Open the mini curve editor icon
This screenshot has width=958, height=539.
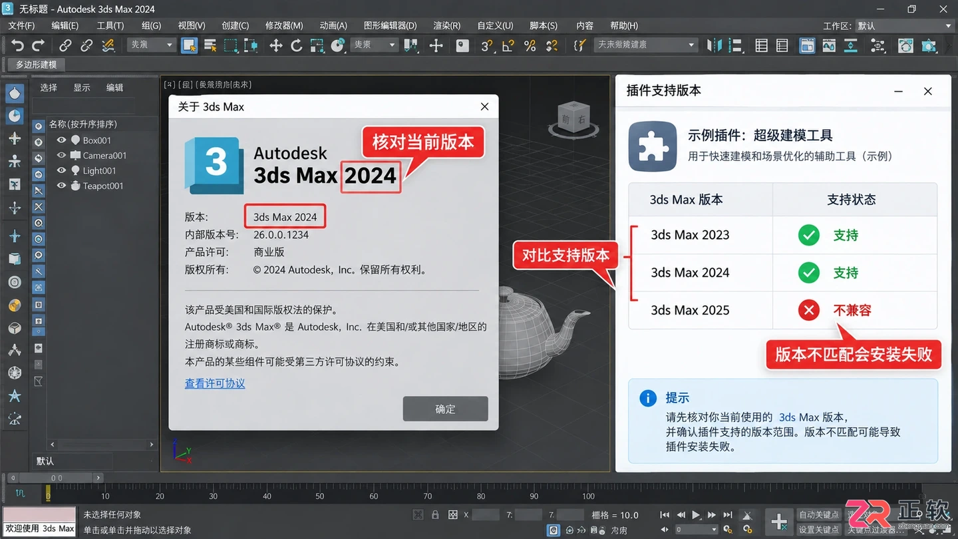click(20, 494)
